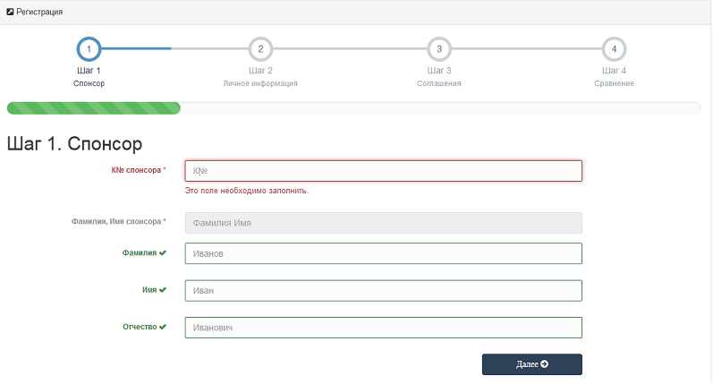Viewport: 713px width, 384px height.
Task: Click the Спонсор label under Шаг 1
Action: pyautogui.click(x=89, y=83)
